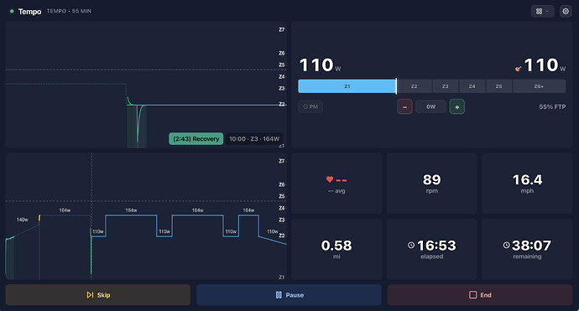The width and height of the screenshot is (579, 311).
Task: Click the (2:43) Recovery interval badge
Action: point(196,138)
